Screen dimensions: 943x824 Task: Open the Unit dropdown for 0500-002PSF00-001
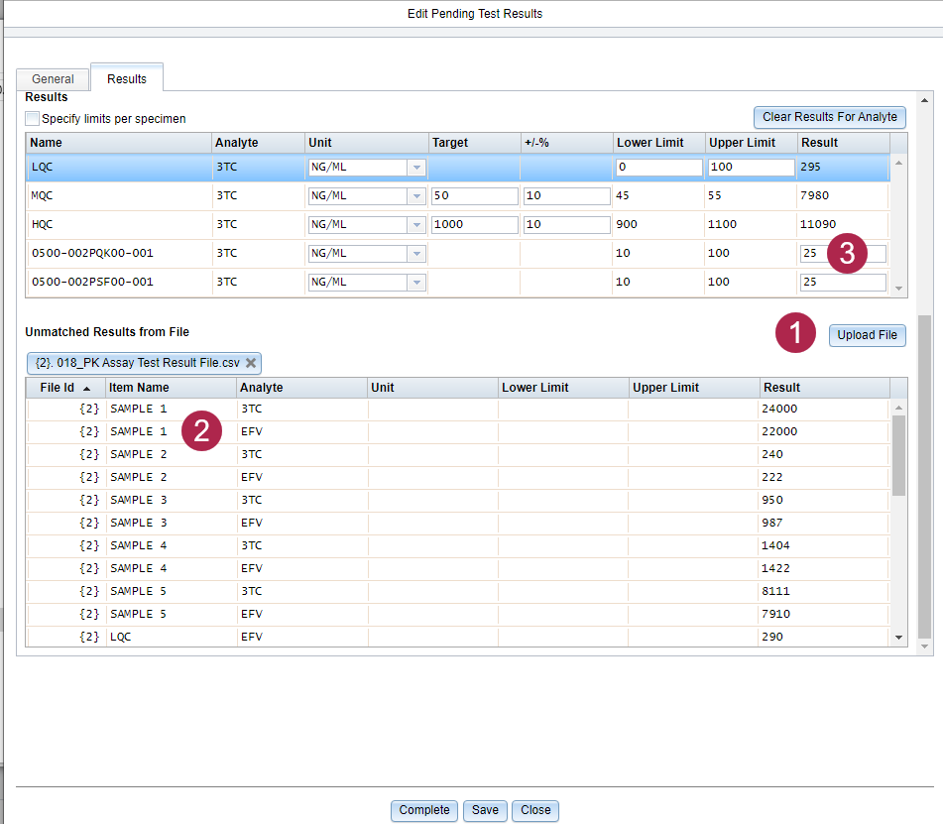[x=416, y=283]
